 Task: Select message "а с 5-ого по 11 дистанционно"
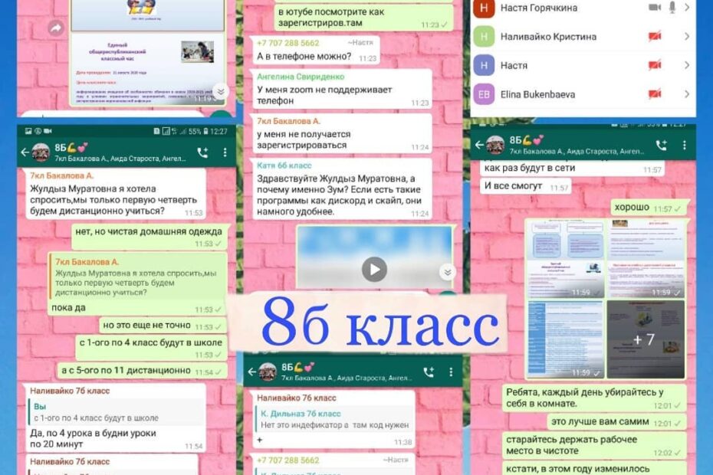pyautogui.click(x=143, y=371)
